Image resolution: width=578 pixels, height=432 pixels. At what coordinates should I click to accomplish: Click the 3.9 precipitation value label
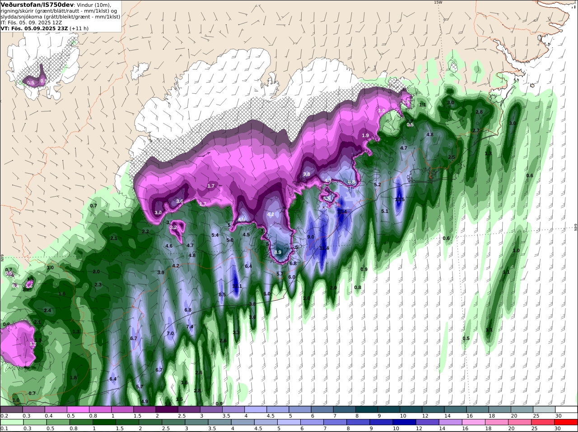[x=161, y=273]
